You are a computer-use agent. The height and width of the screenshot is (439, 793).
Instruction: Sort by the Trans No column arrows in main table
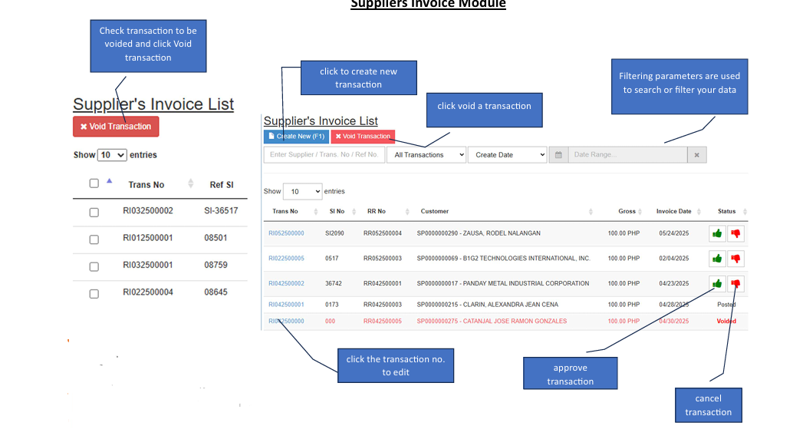point(315,212)
